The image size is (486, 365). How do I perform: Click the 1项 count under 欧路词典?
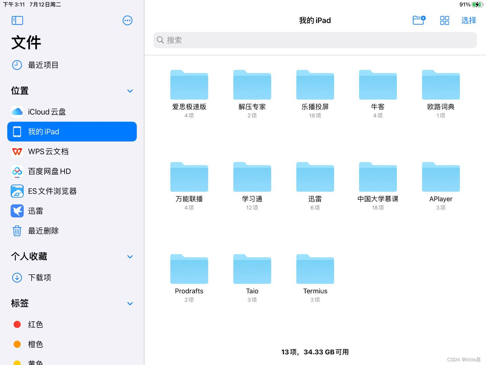[x=441, y=116]
